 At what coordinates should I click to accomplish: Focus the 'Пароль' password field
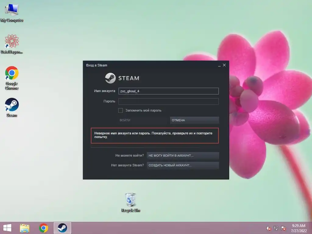point(168,101)
